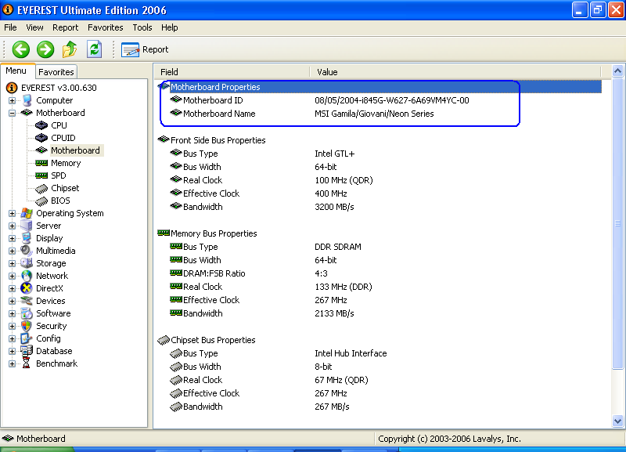Select the Motherboard Name row

tap(380, 114)
